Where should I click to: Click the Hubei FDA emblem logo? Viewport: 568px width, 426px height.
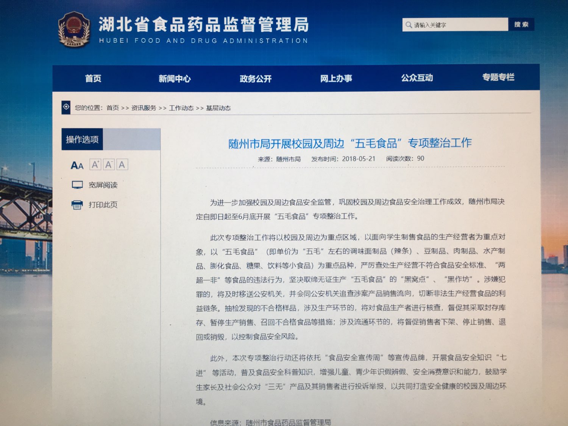74,29
